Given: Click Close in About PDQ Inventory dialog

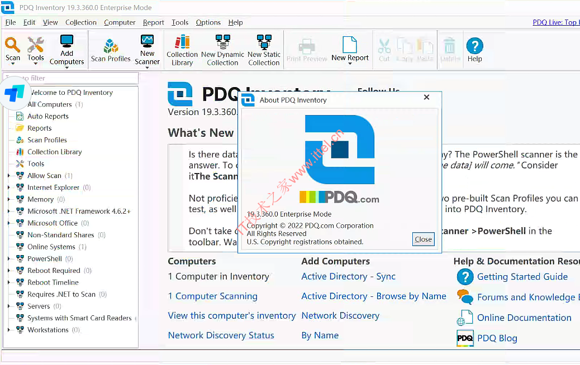Looking at the screenshot, I should pos(423,239).
